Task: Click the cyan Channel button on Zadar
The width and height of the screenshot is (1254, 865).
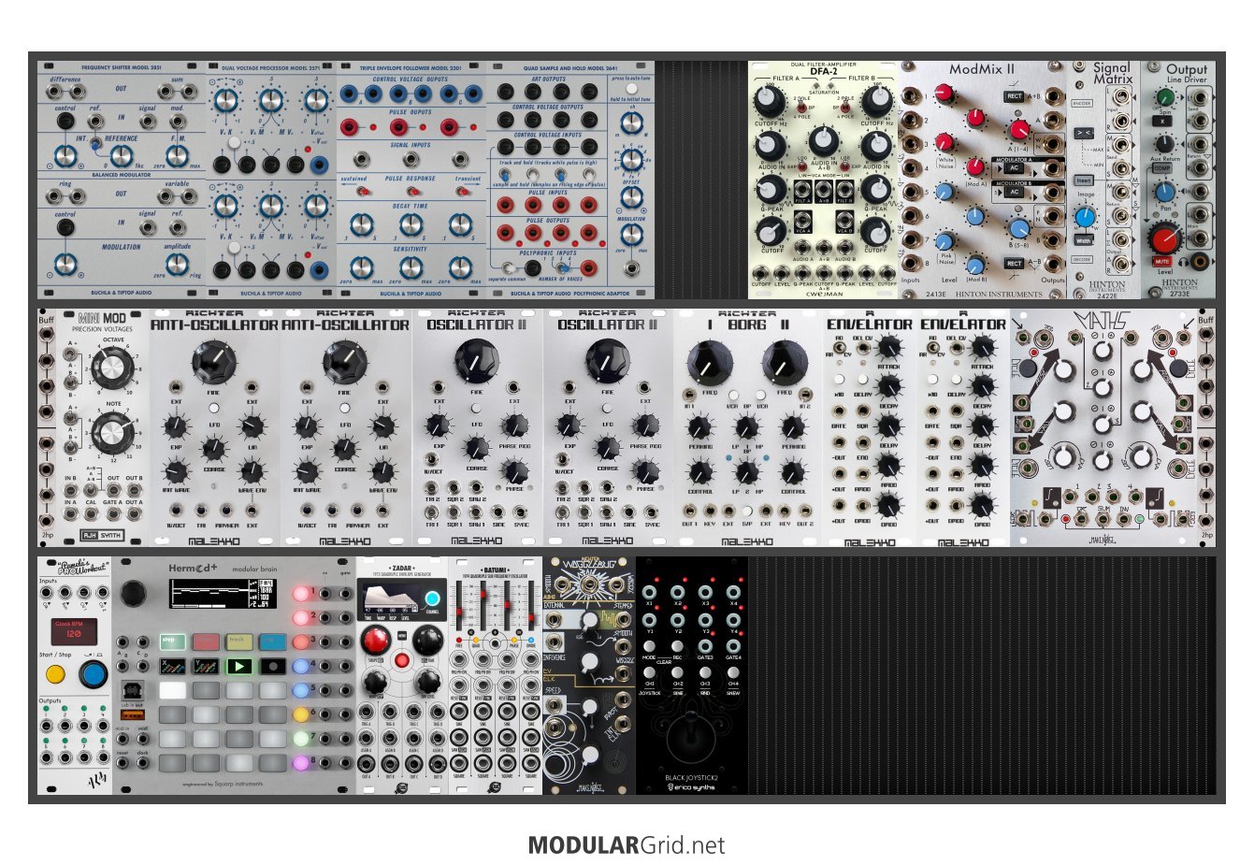Action: (x=432, y=599)
